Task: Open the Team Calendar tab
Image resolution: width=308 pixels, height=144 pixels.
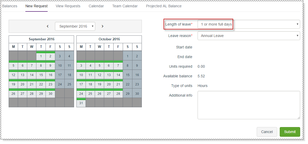Action: click(x=125, y=6)
